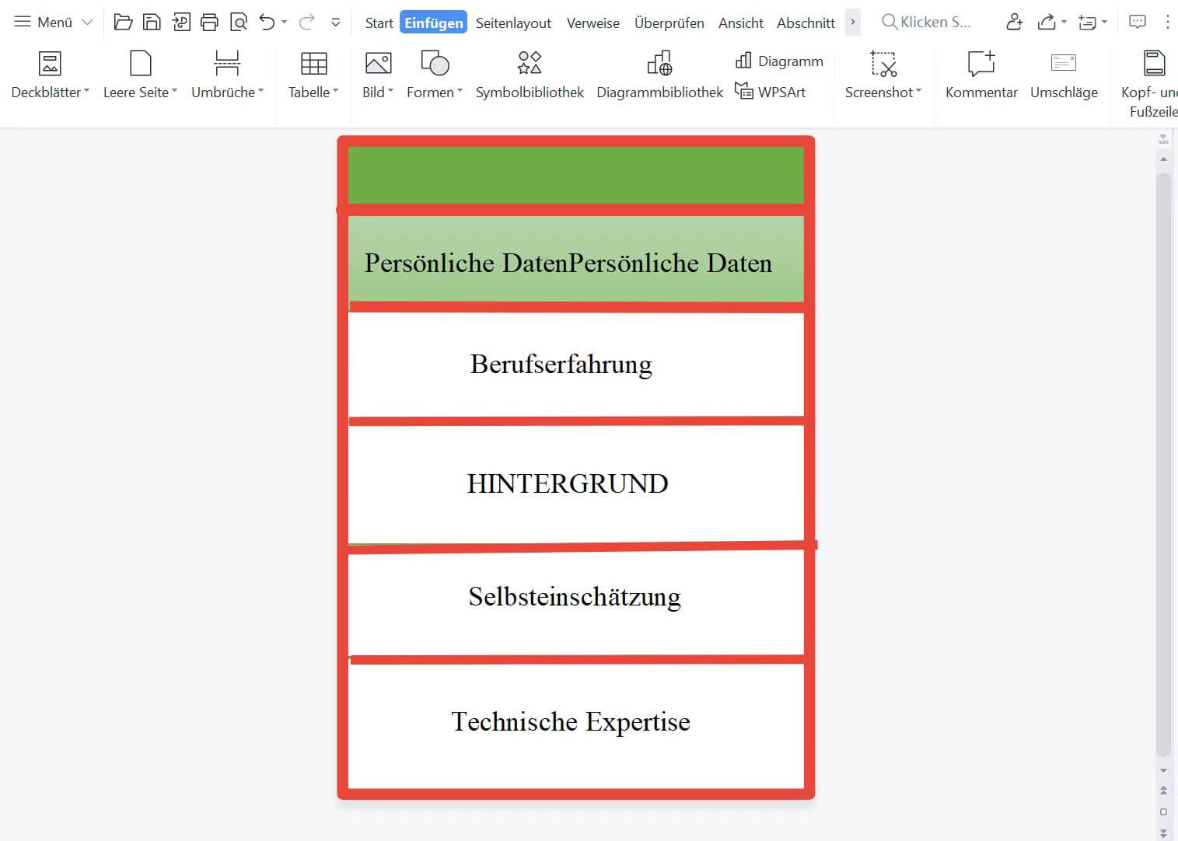Screen dimensions: 1178x841
Task: Expand the Screenshot dropdown label
Action: (883, 92)
